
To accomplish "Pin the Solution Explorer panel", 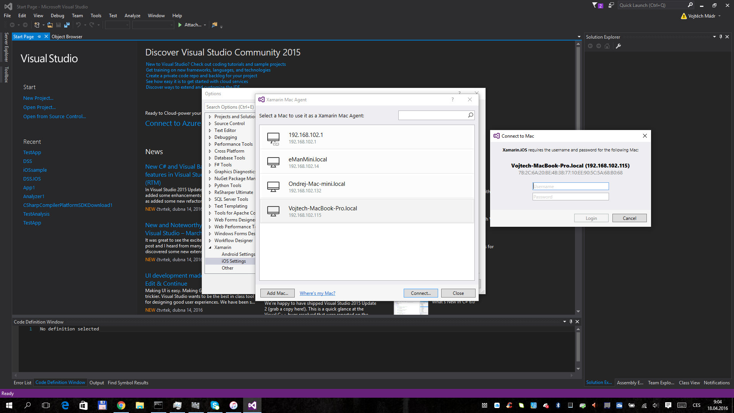I will pyautogui.click(x=721, y=37).
